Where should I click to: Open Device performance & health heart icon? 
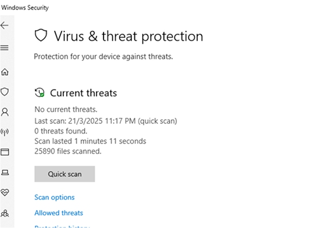(5, 192)
